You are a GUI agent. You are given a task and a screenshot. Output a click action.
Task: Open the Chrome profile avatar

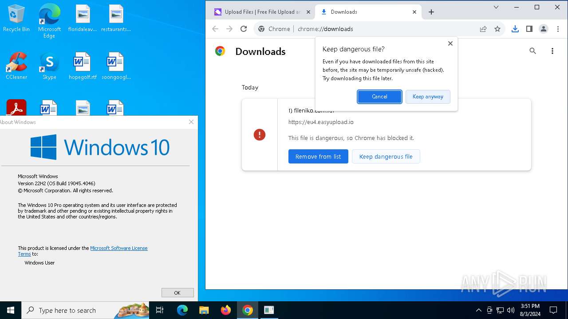543,29
